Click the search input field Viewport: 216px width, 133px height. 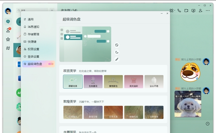tap(33, 10)
